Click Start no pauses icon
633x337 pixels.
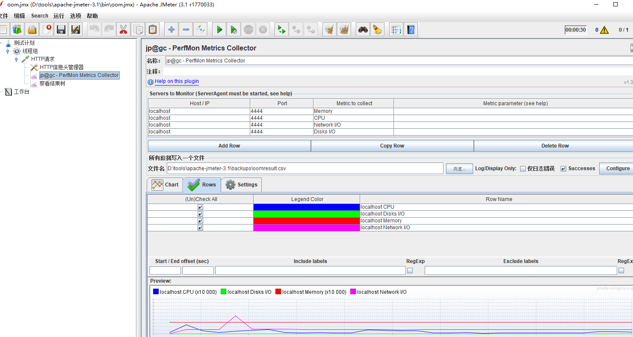coord(234,30)
